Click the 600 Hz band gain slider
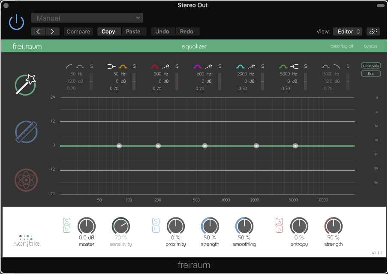 (x=220, y=81)
